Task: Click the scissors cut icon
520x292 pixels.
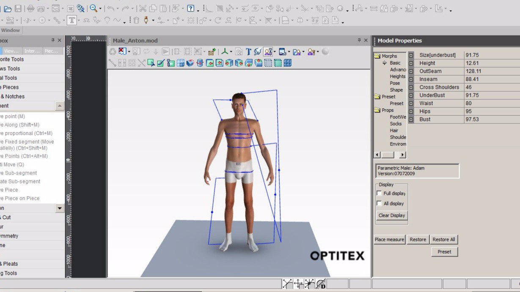Action: click(x=143, y=8)
